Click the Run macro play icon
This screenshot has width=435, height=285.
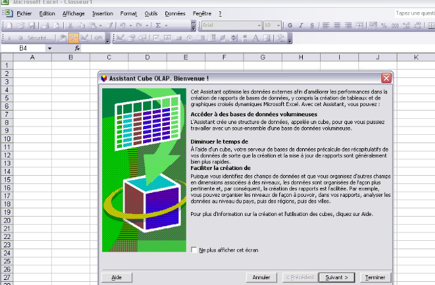9,38
